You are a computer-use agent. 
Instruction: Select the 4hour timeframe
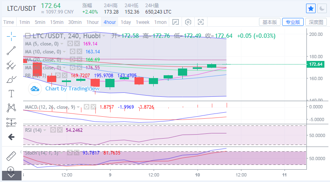tap(110, 22)
